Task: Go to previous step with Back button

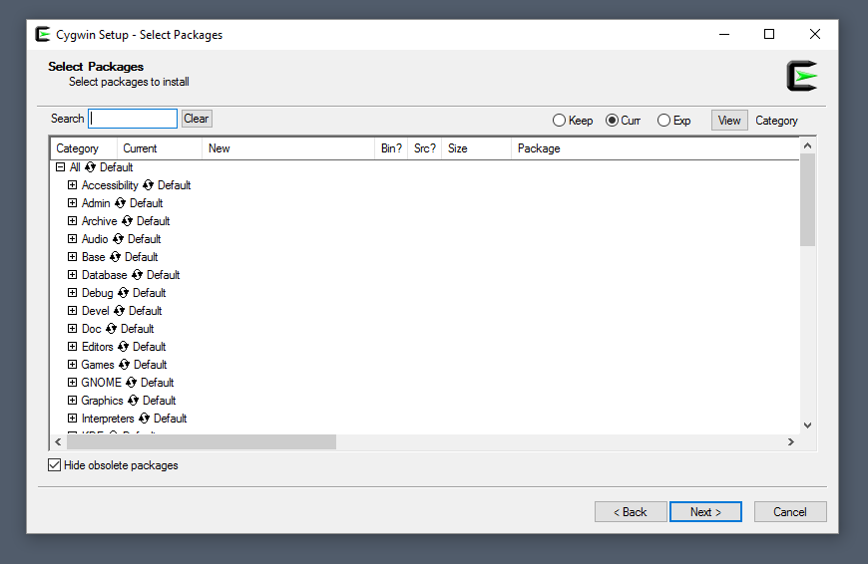Action: [630, 512]
